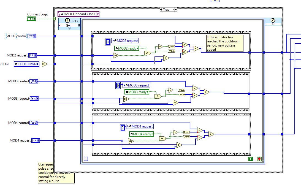Click the 0 constant beside MOD3 request

(118, 86)
